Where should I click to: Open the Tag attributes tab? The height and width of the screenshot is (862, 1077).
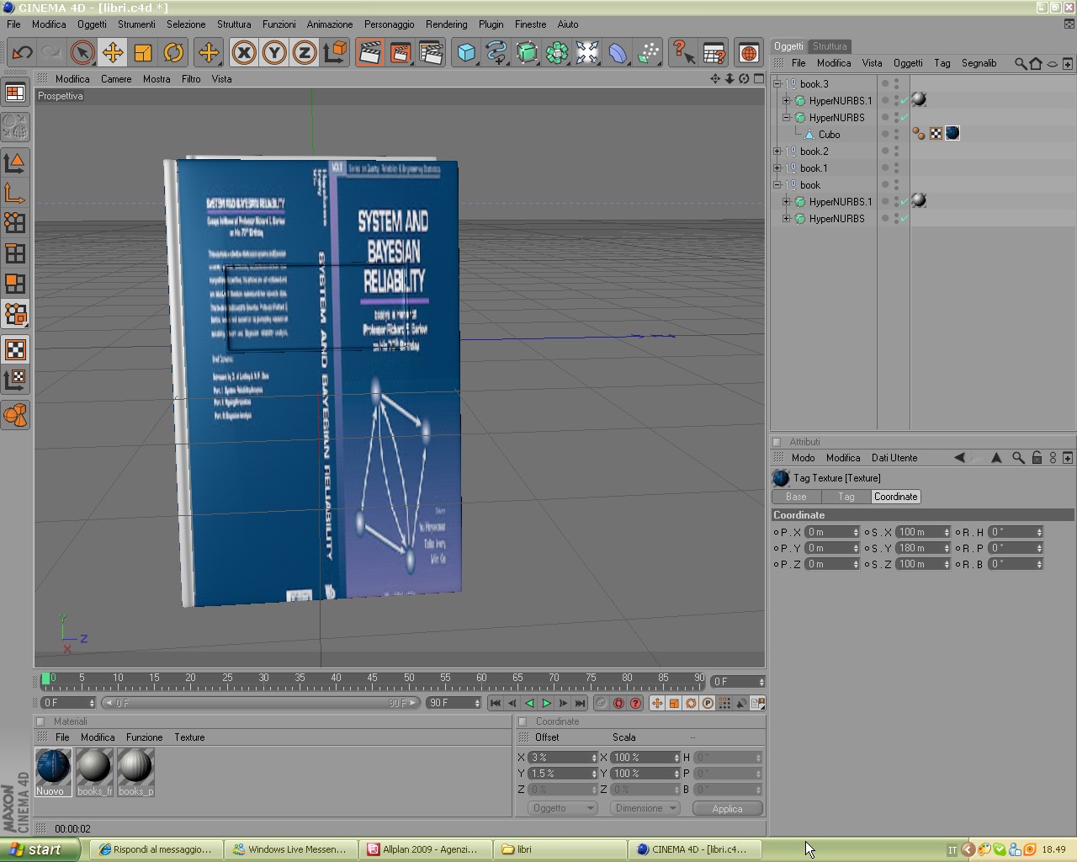pyautogui.click(x=846, y=497)
